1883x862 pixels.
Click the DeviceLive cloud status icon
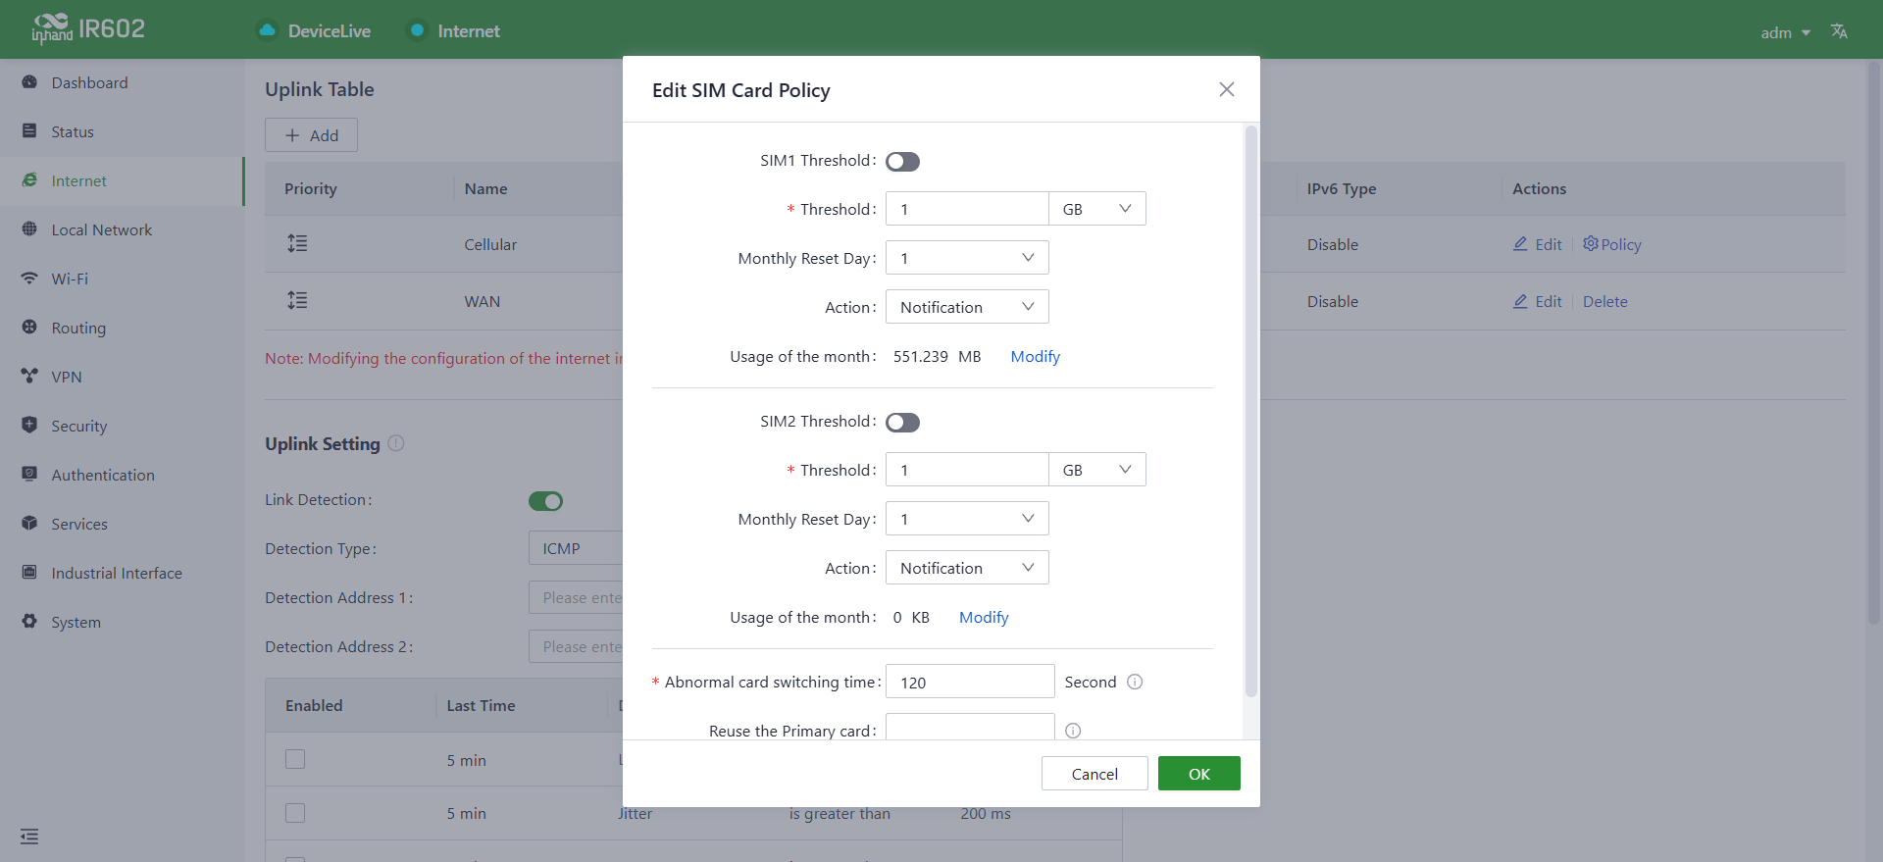click(x=267, y=30)
